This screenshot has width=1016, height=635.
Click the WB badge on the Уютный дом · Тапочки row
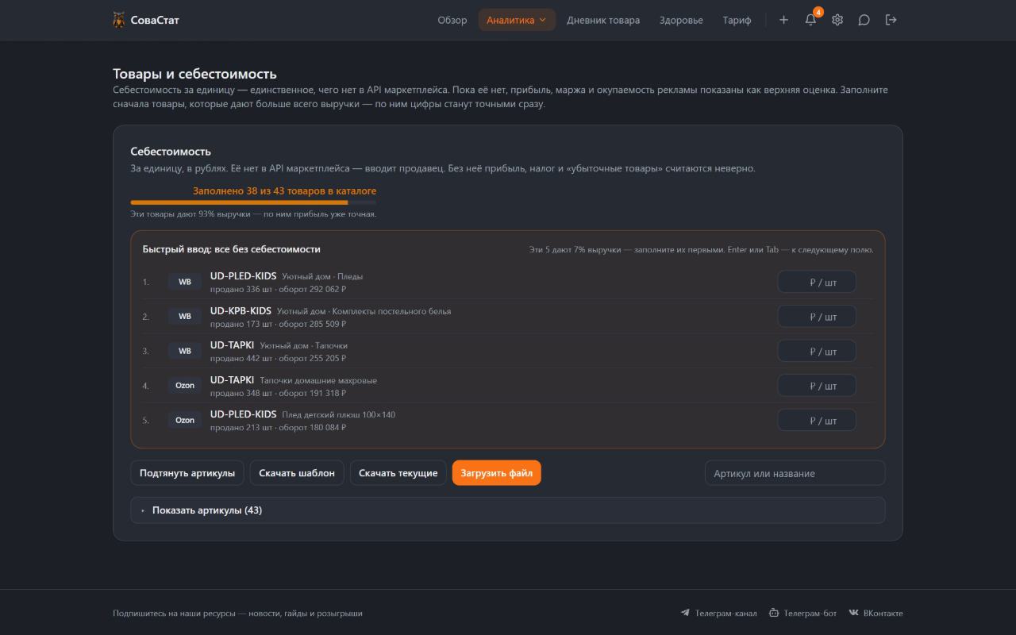(185, 351)
